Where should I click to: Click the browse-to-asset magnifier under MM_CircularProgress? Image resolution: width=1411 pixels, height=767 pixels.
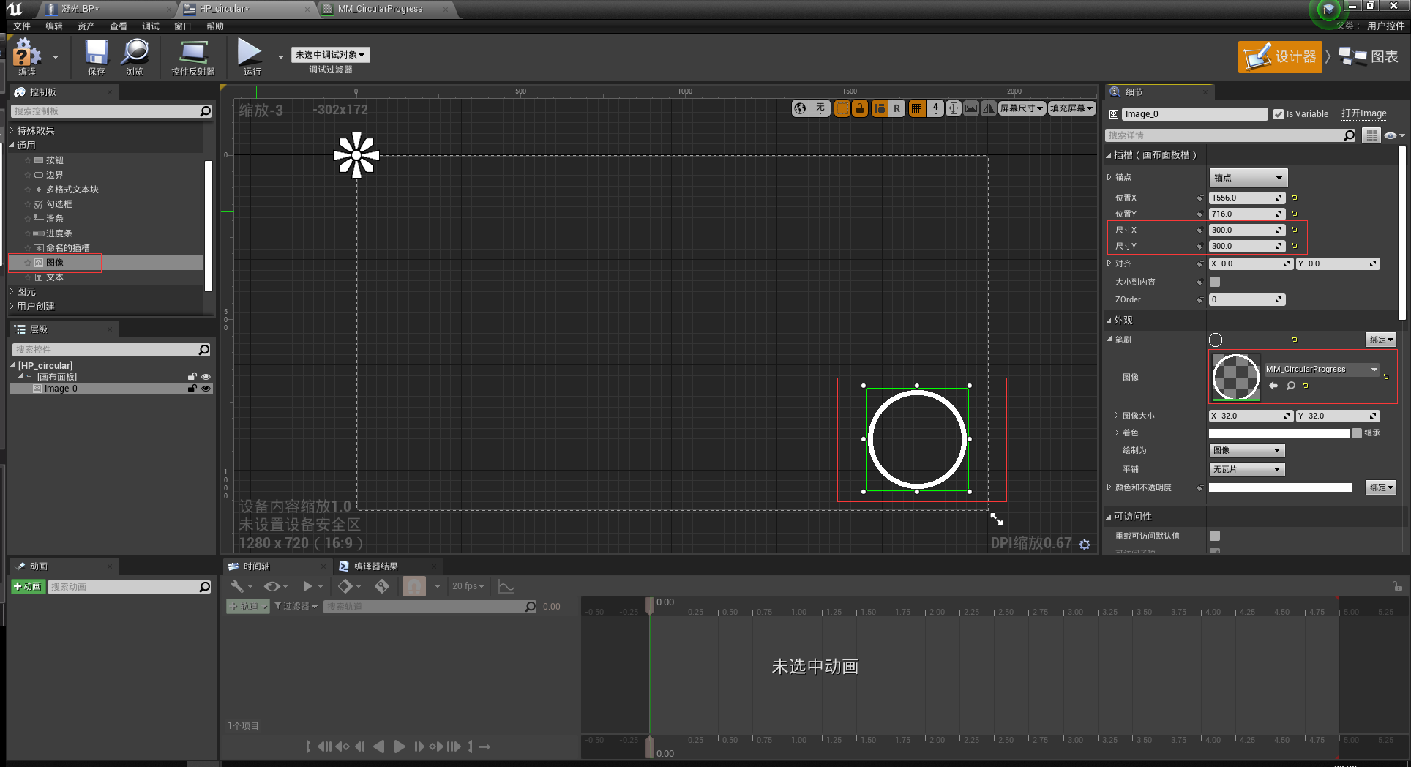tap(1291, 386)
